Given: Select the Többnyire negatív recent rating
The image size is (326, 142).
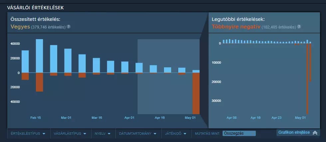Looking at the screenshot, I should (x=236, y=27).
